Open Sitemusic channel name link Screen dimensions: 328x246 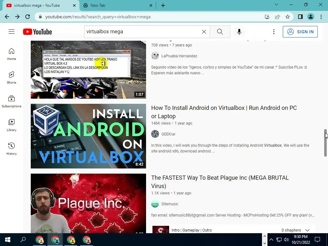[x=170, y=204]
